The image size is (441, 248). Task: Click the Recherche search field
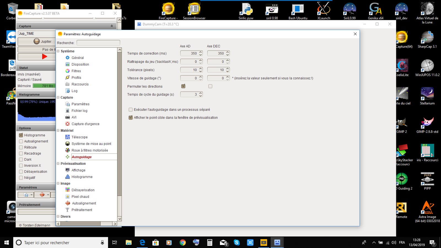point(98,43)
